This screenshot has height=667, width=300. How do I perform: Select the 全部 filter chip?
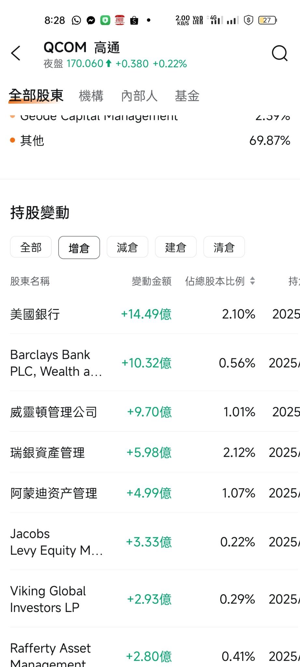pos(31,247)
